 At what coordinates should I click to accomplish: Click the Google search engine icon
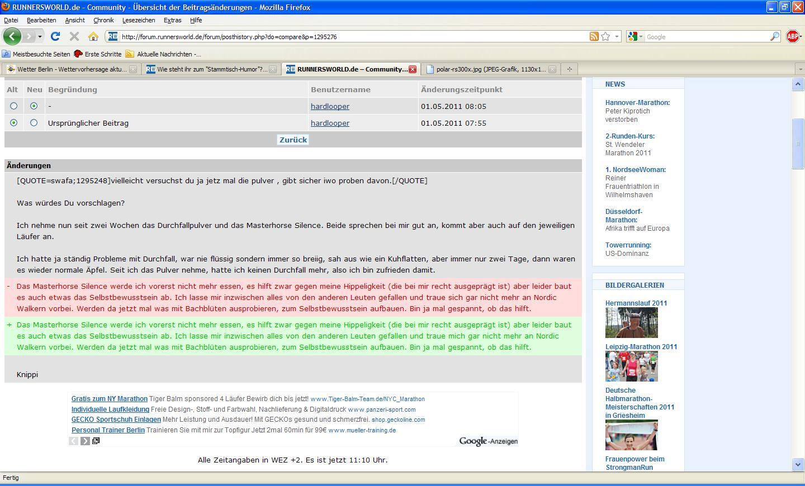point(632,36)
